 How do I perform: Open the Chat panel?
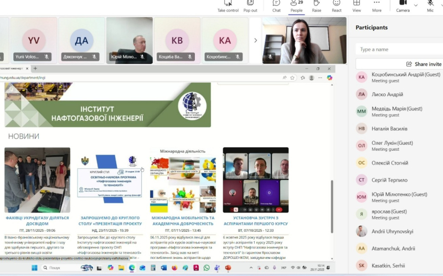click(x=276, y=6)
